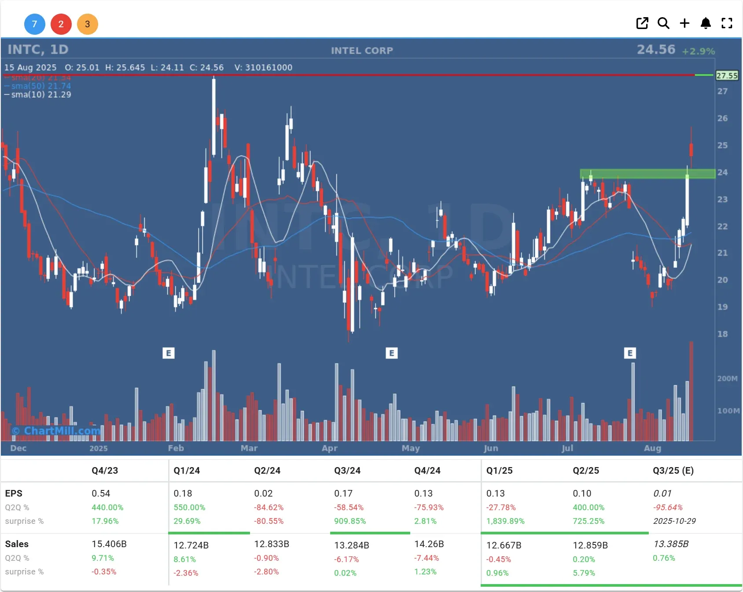Click the INTC, 1D chart title
Viewport: 743px width, 592px height.
tap(38, 49)
